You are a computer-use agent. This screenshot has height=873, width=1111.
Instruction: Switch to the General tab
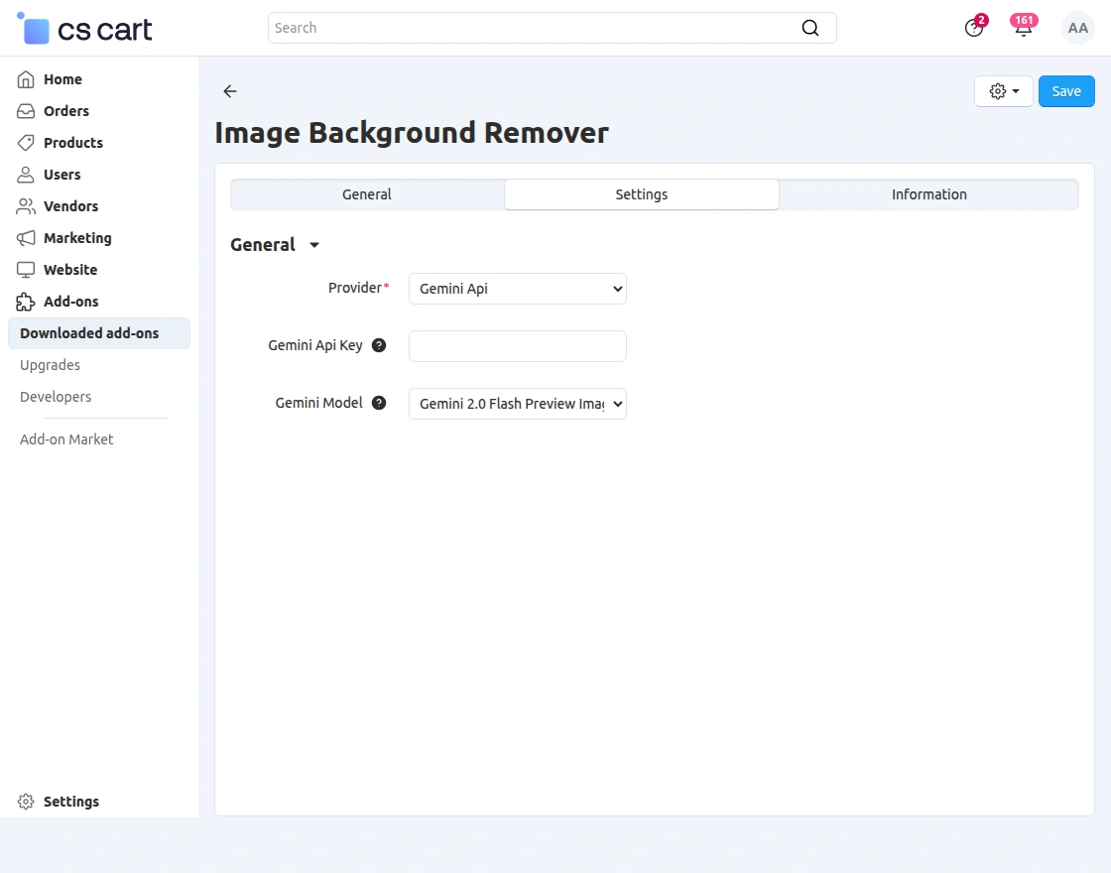[367, 194]
